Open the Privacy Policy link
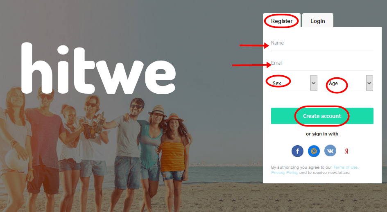 pos(285,173)
